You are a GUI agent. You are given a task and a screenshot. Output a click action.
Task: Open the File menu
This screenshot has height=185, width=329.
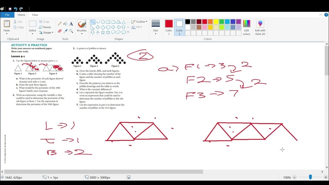(7, 15)
